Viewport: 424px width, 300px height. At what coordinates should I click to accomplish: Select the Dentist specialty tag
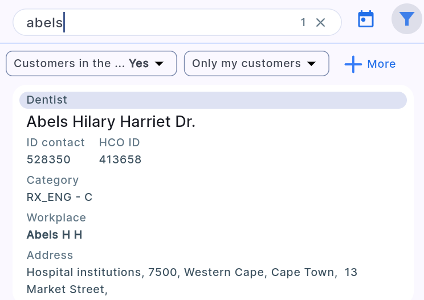[x=47, y=100]
